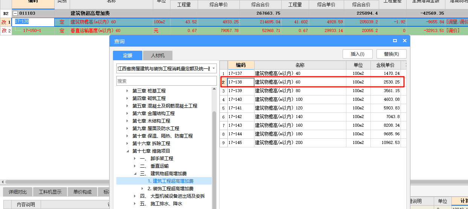
Task: Click the 名称 column header in query list
Action: tap(300, 65)
